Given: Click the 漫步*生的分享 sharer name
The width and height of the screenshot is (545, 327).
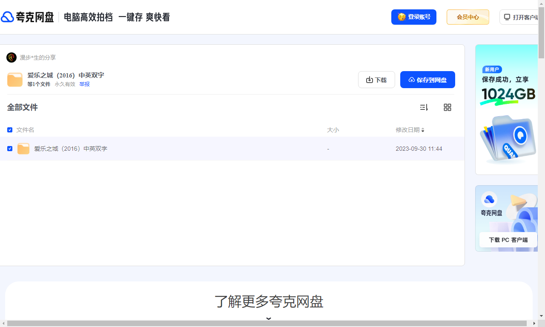Looking at the screenshot, I should pos(37,57).
